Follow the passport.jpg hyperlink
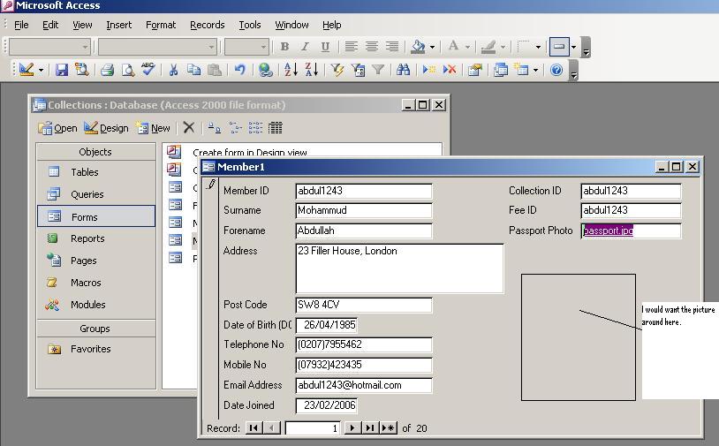This screenshot has width=719, height=446. tap(608, 231)
